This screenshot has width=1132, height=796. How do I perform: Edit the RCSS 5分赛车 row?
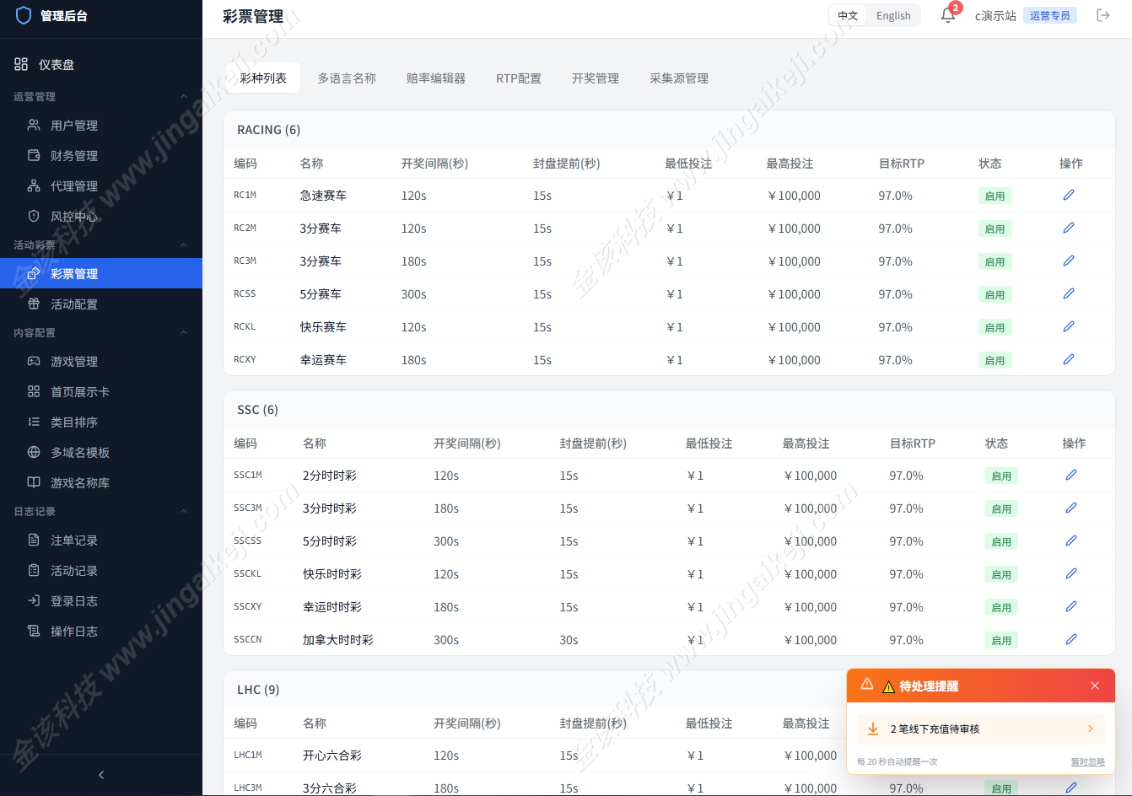(x=1069, y=293)
